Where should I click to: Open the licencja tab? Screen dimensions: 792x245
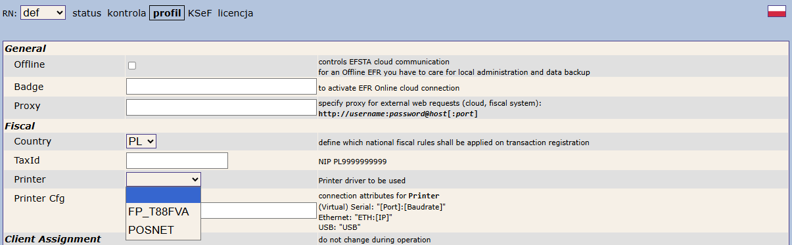[x=235, y=13]
